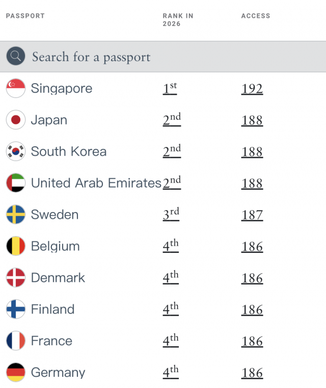Click the Finland flag icon
The image size is (326, 388).
point(16,309)
